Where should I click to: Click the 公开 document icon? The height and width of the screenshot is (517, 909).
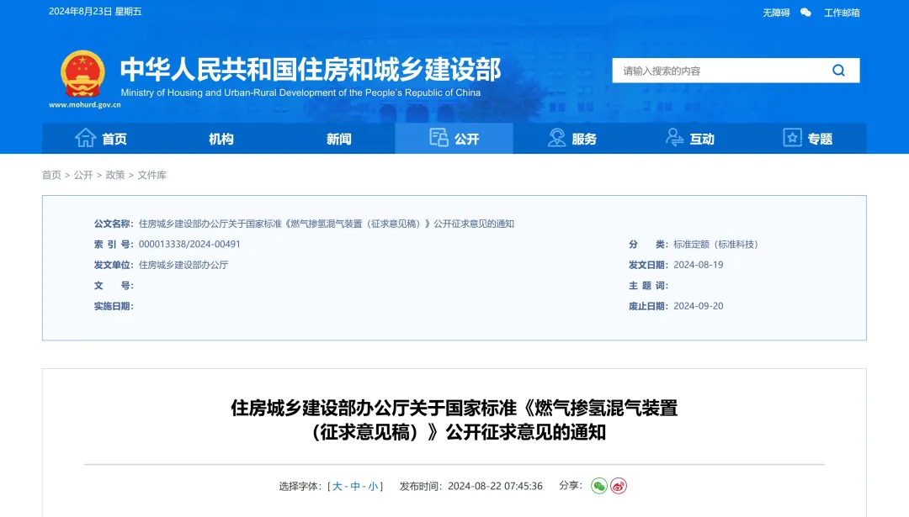pos(439,138)
